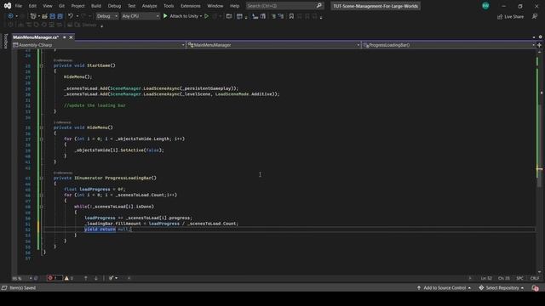Screen dimensions: 545x306
Task: Click the Live Share button
Action: tap(510, 17)
